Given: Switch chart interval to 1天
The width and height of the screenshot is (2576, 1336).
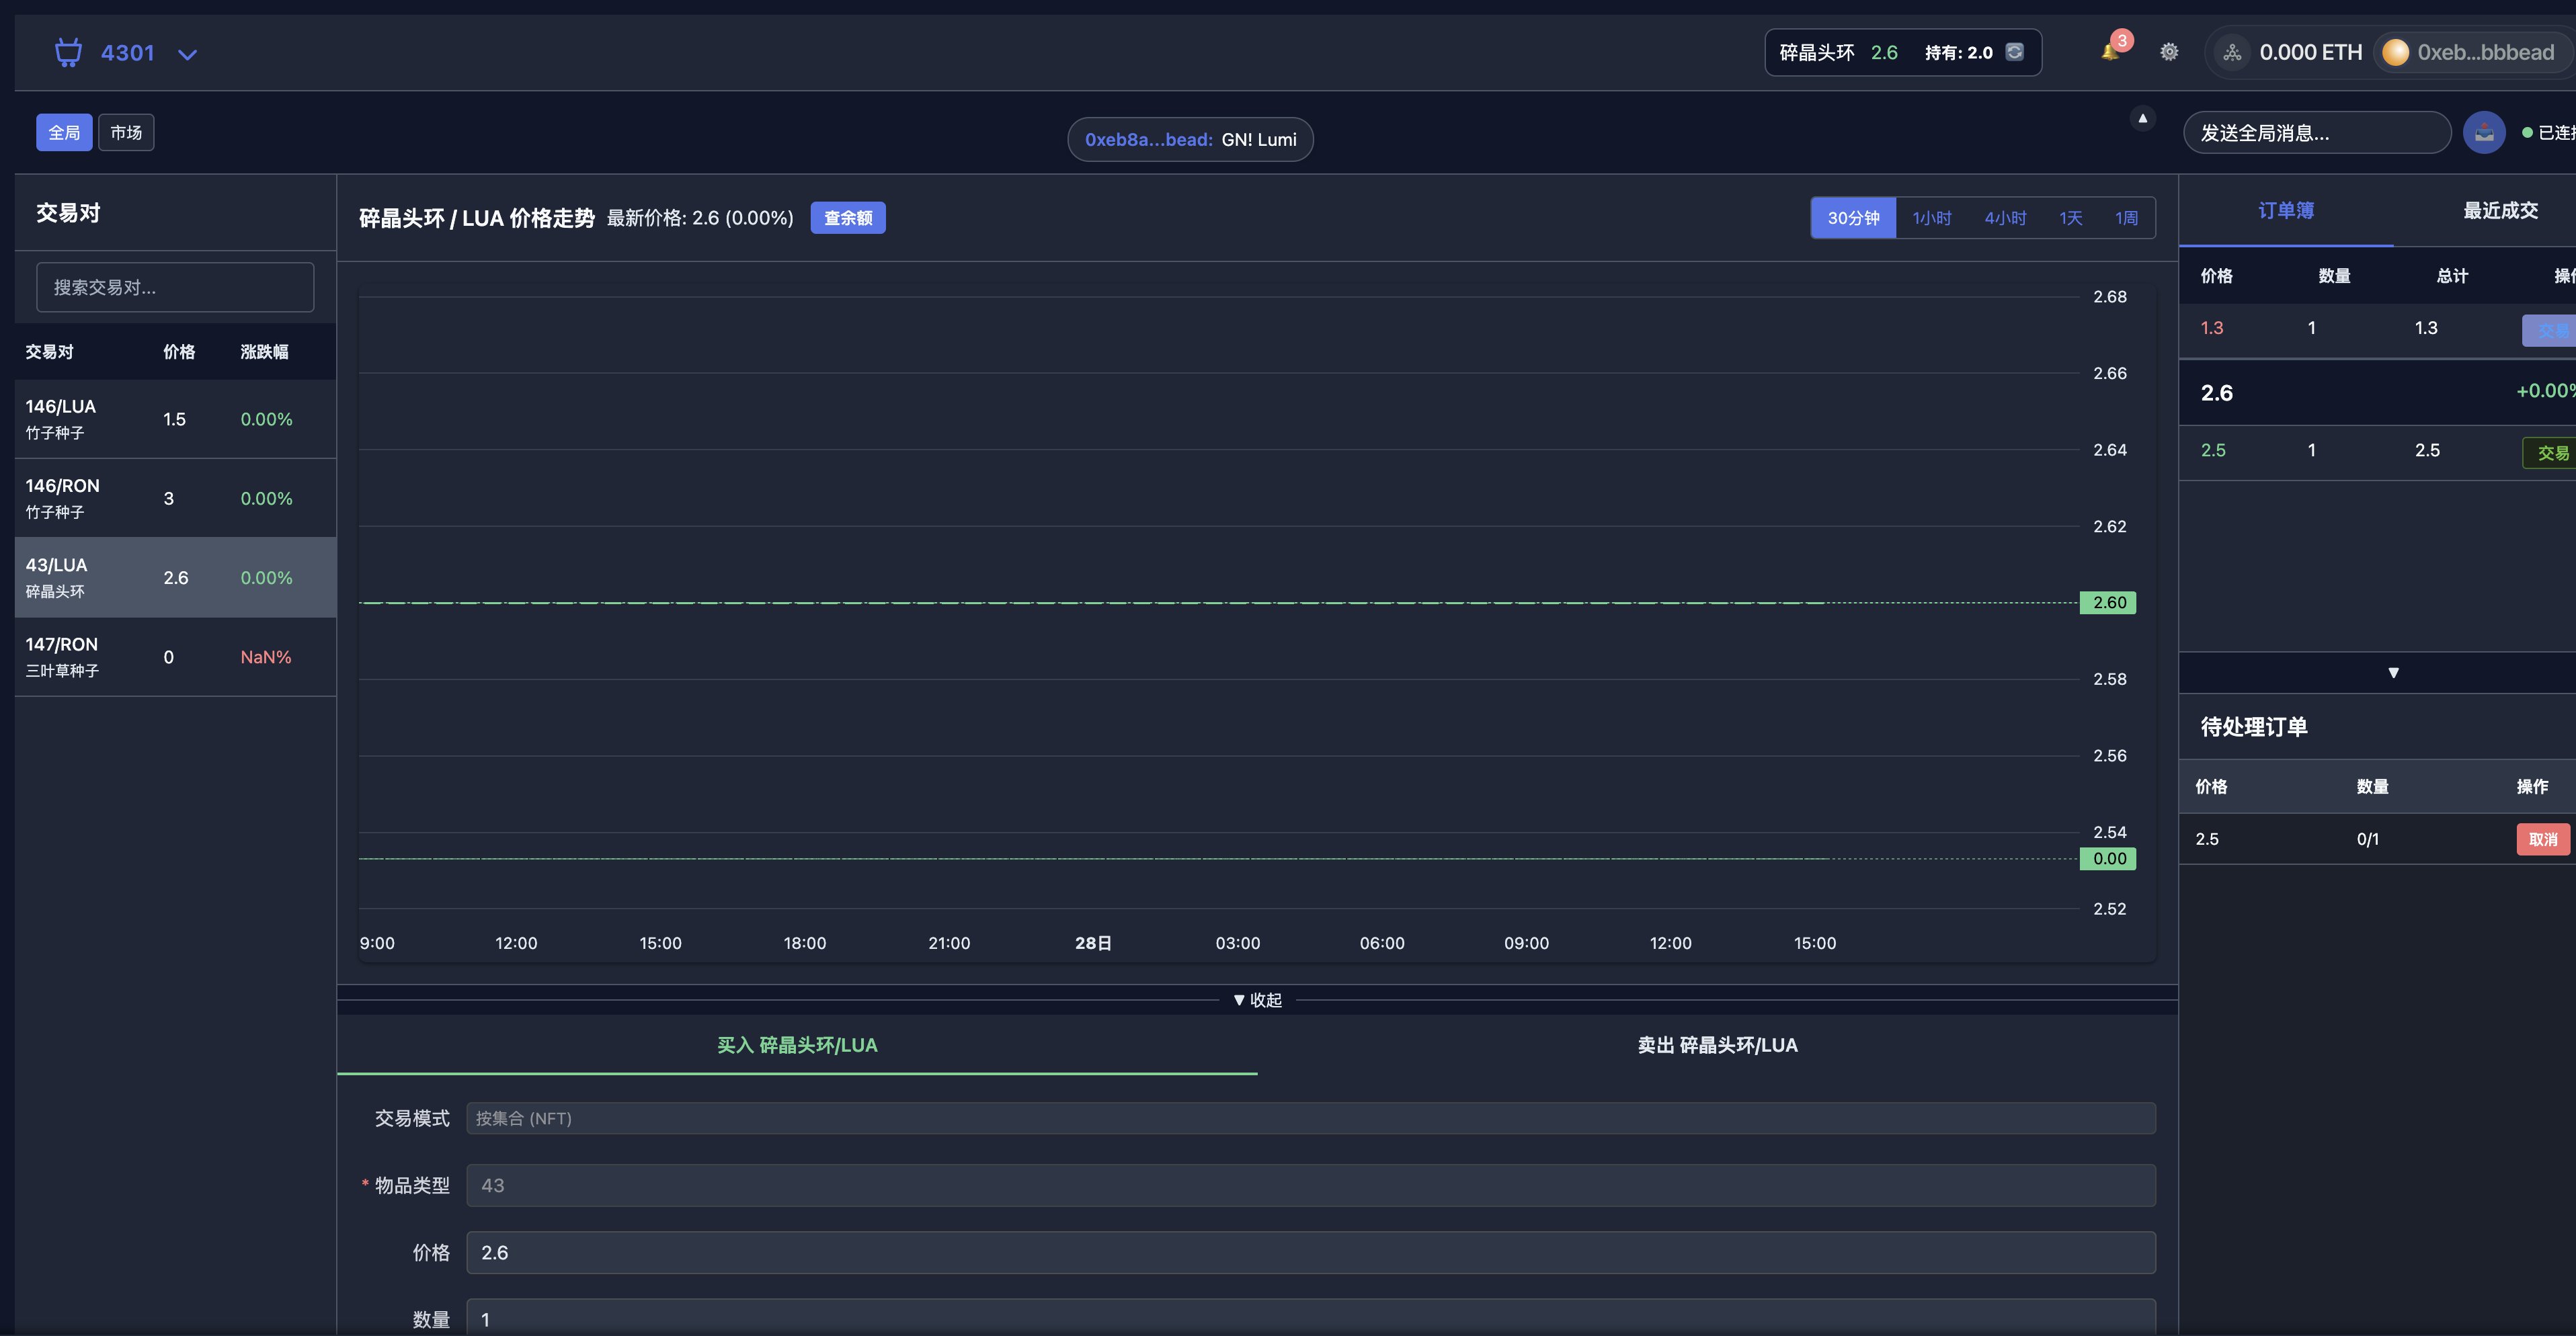Looking at the screenshot, I should (2070, 218).
